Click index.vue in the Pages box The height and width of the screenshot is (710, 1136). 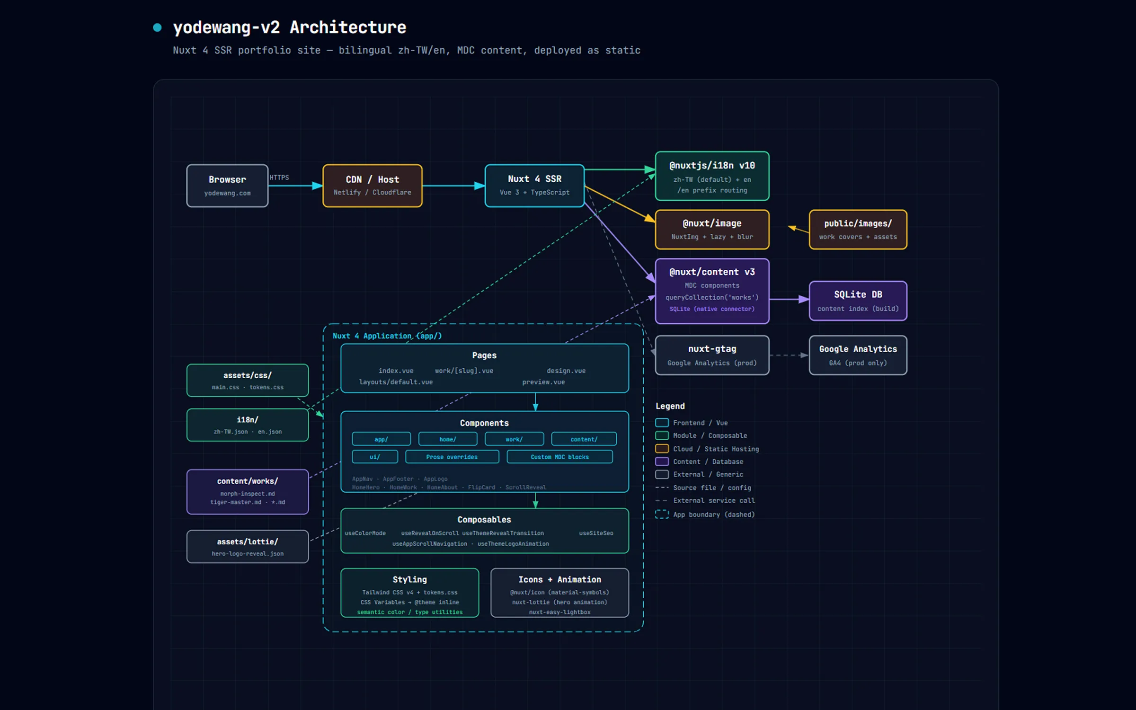tap(396, 371)
